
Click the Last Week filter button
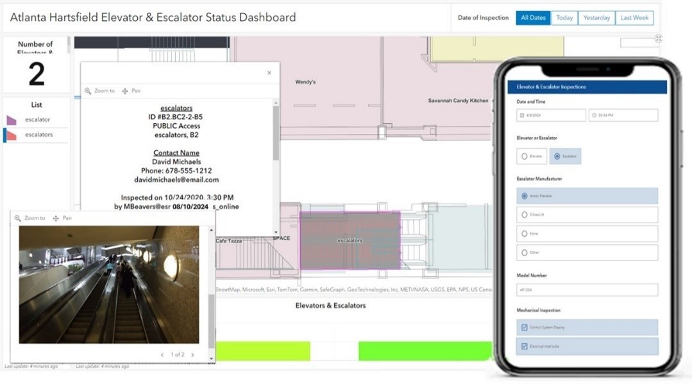[634, 18]
